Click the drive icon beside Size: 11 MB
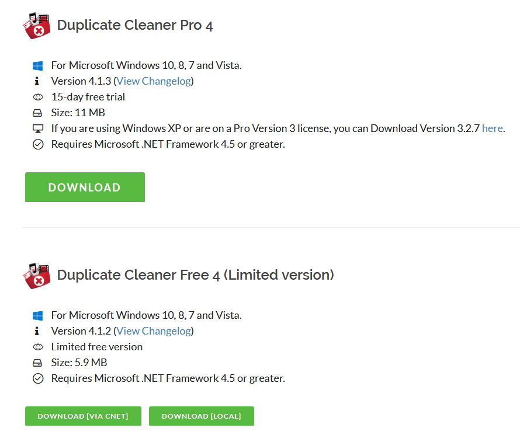Image resolution: width=520 pixels, height=442 pixels. tap(37, 113)
